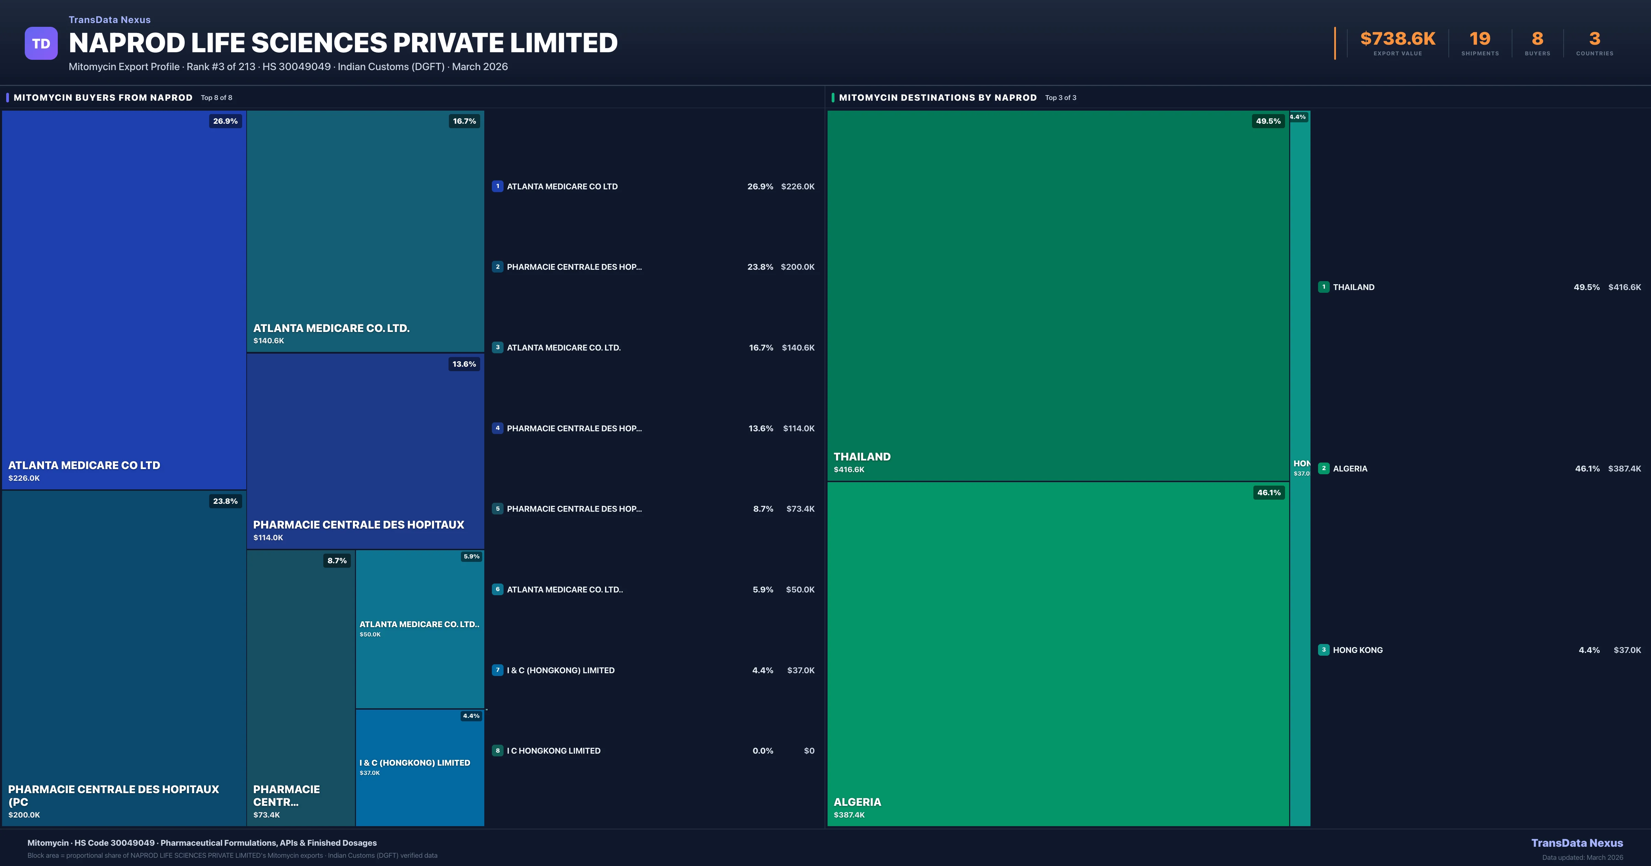Click rank badge 8 beside I C HONGKONG LIMITED
The width and height of the screenshot is (1651, 866).
pos(497,751)
